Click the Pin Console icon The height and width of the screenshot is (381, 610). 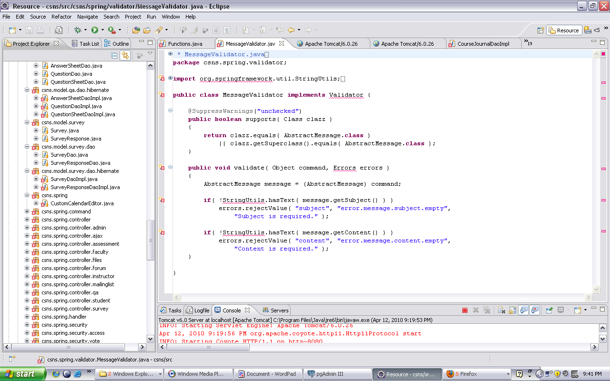549,311
